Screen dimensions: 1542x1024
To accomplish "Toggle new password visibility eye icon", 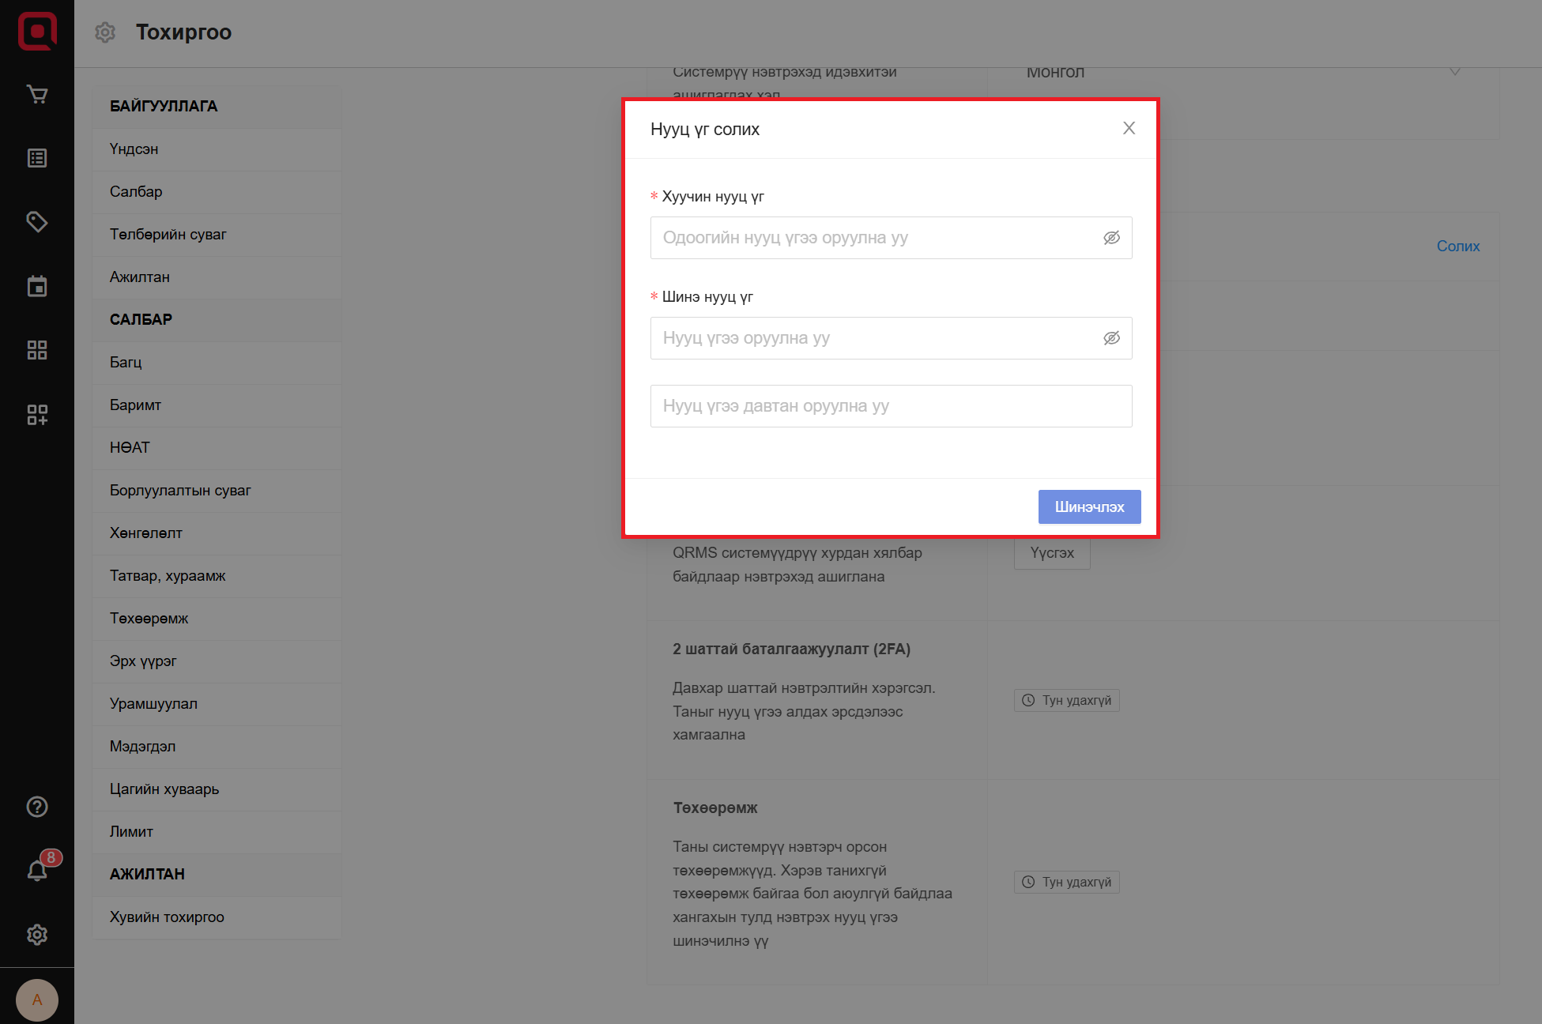I will 1111,338.
